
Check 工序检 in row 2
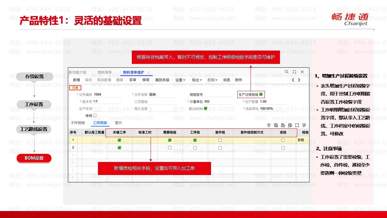tap(195, 147)
